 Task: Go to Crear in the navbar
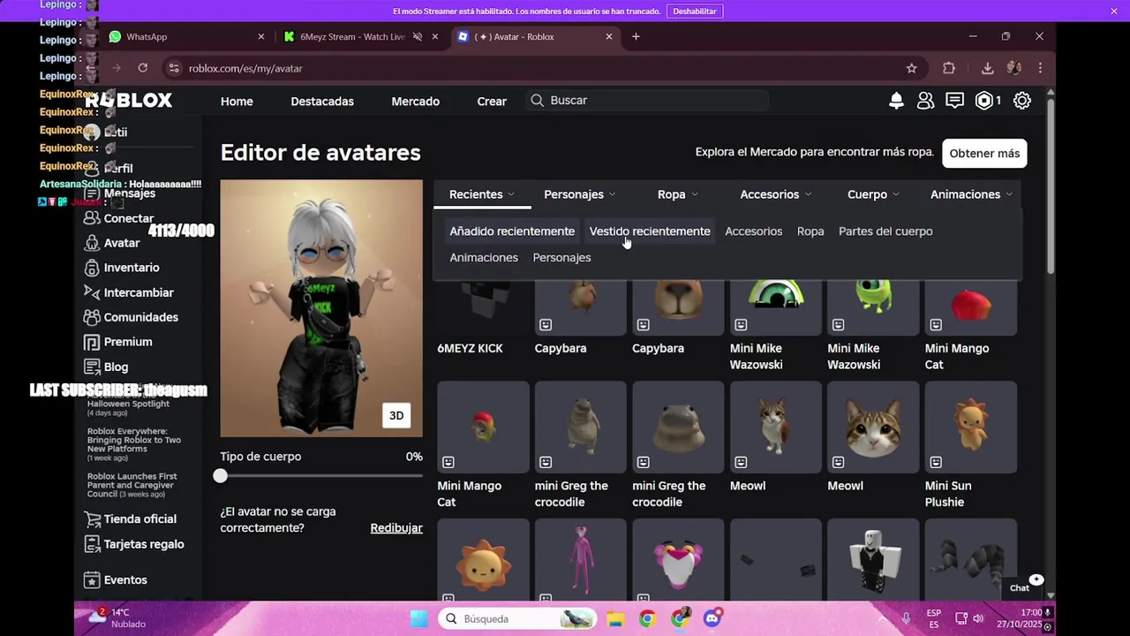pyautogui.click(x=492, y=101)
